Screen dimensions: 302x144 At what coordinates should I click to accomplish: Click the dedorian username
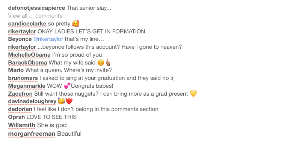click(x=20, y=109)
